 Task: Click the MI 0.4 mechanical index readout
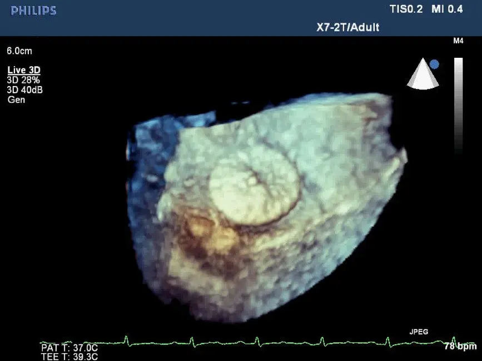[x=447, y=9]
